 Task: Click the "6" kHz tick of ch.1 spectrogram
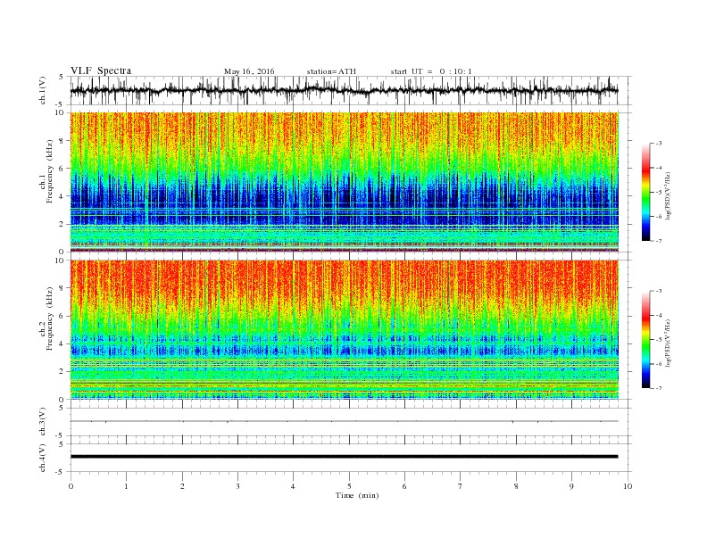tap(62, 169)
